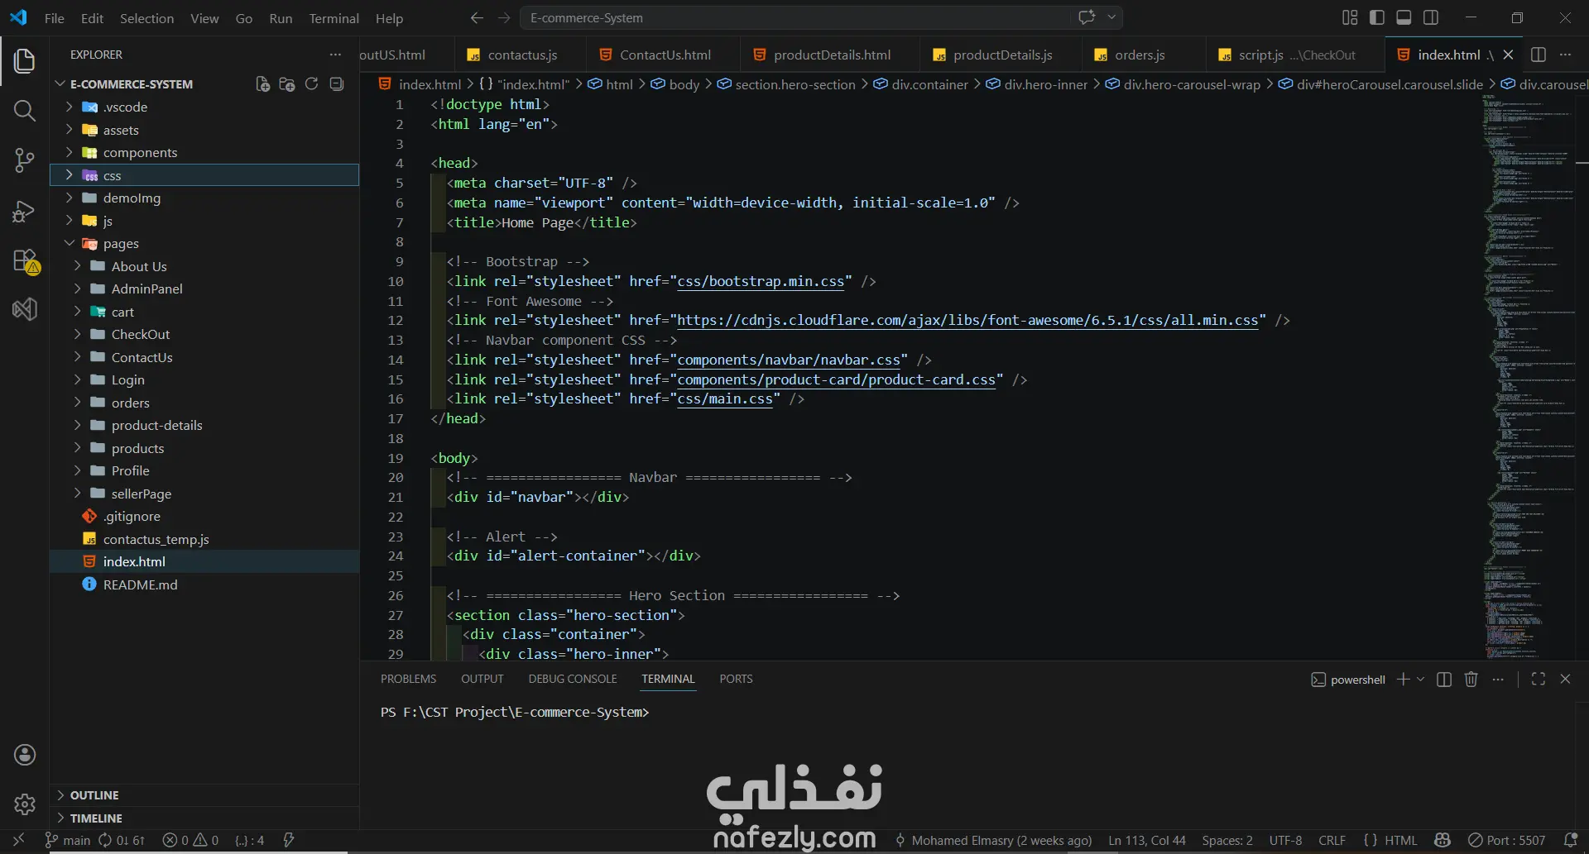Screen dimensions: 1589x854
Task: Go forward in navigation history
Action: tap(504, 17)
